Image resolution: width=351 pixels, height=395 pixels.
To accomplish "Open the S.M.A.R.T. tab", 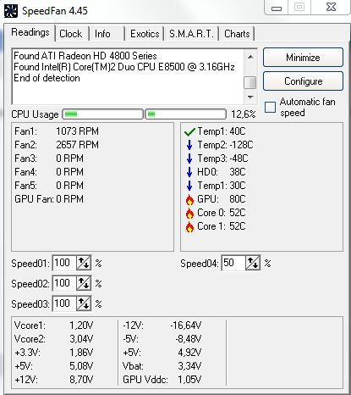I will (191, 34).
